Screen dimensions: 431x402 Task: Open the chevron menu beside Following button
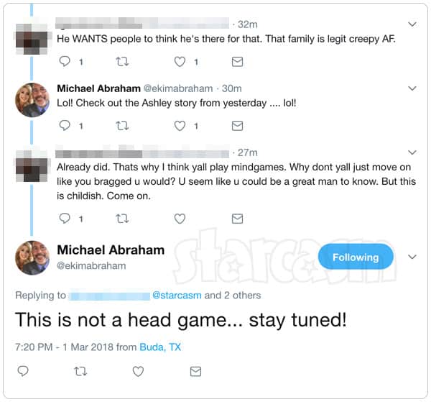(412, 257)
